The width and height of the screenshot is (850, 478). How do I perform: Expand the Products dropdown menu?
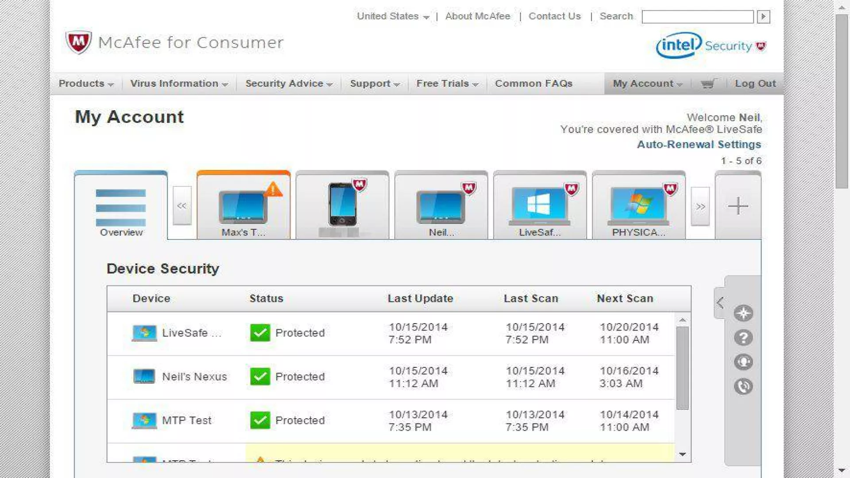[86, 84]
